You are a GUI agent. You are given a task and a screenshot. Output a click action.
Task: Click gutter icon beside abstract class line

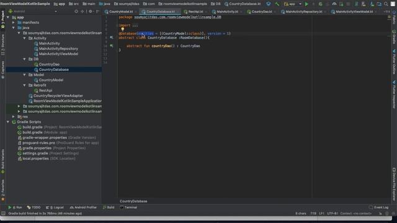[112, 37]
